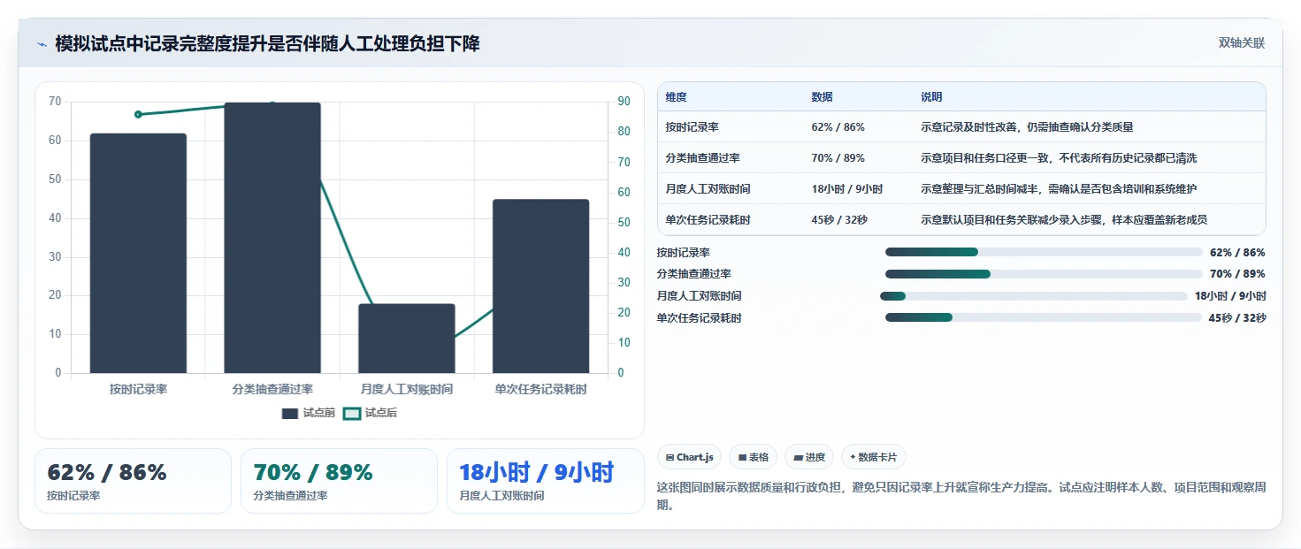Select the 按时记录率 table row label
Screen dimensions: 1301x549
point(693,127)
